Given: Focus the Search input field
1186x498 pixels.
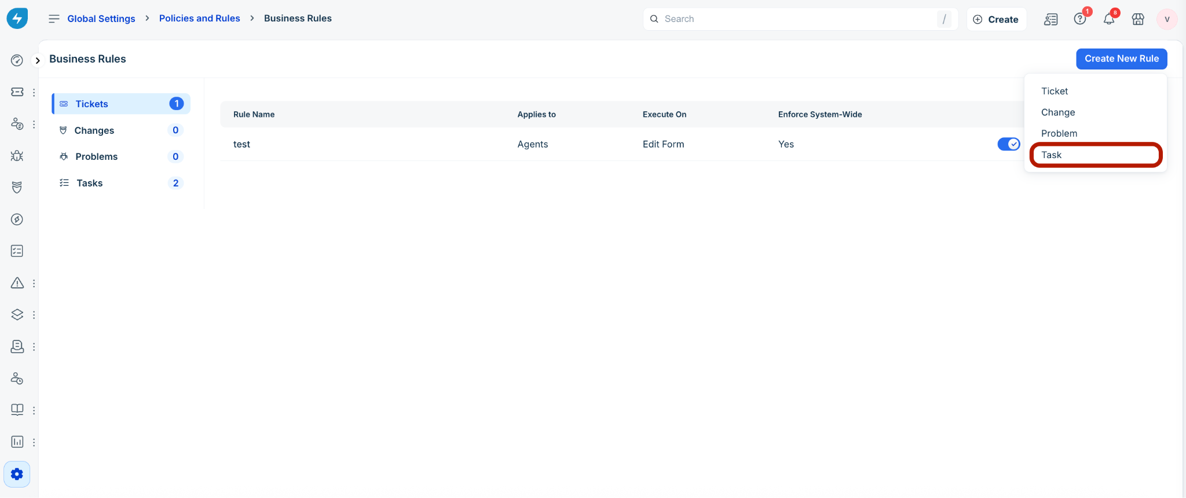Looking at the screenshot, I should (x=800, y=19).
